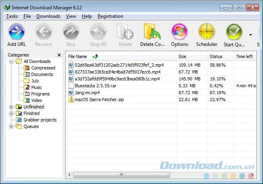The width and height of the screenshot is (263, 184).
Task: Click the horizontal scrollbar left arrow
Action: [x=69, y=175]
